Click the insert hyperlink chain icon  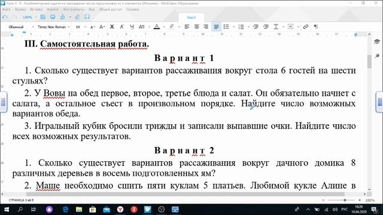[x=306, y=27]
